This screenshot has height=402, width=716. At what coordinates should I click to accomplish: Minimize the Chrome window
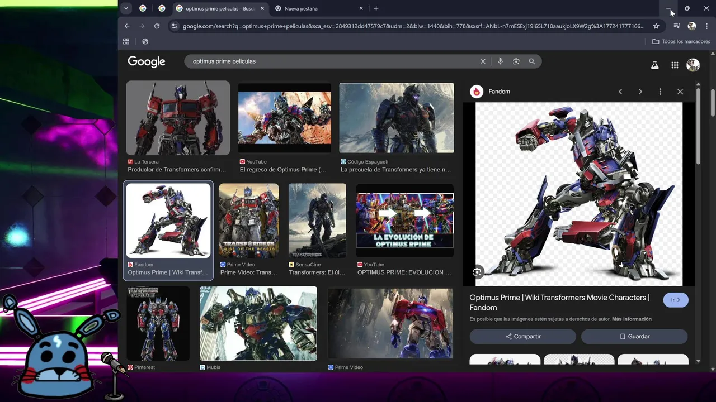coord(668,8)
